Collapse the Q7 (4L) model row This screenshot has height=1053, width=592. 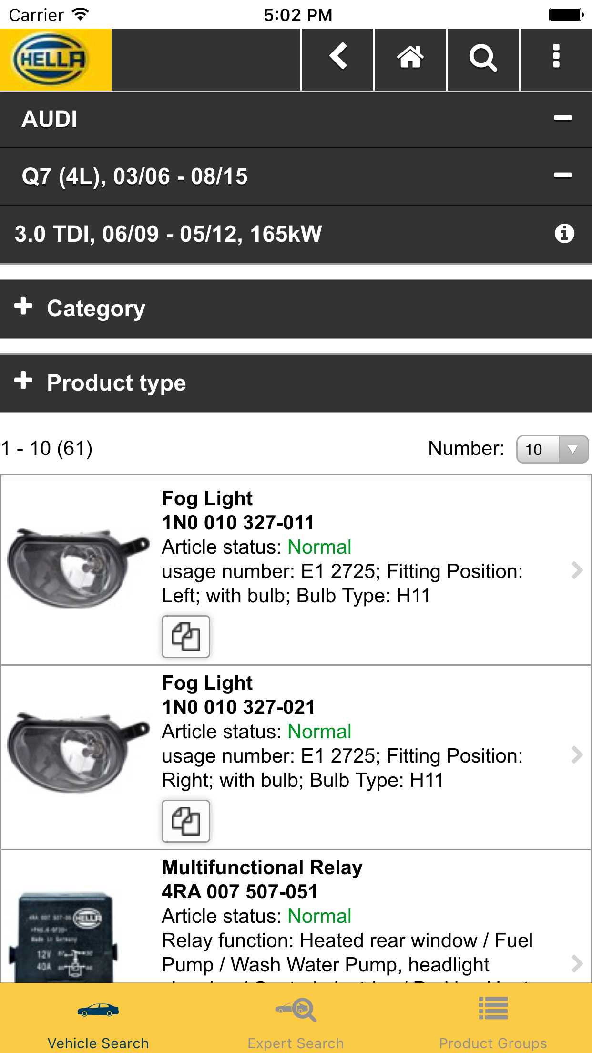(562, 175)
